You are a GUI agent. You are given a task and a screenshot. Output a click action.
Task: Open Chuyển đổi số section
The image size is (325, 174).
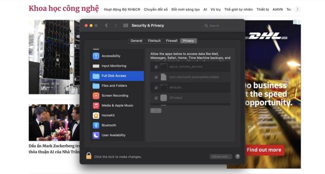[x=156, y=10]
